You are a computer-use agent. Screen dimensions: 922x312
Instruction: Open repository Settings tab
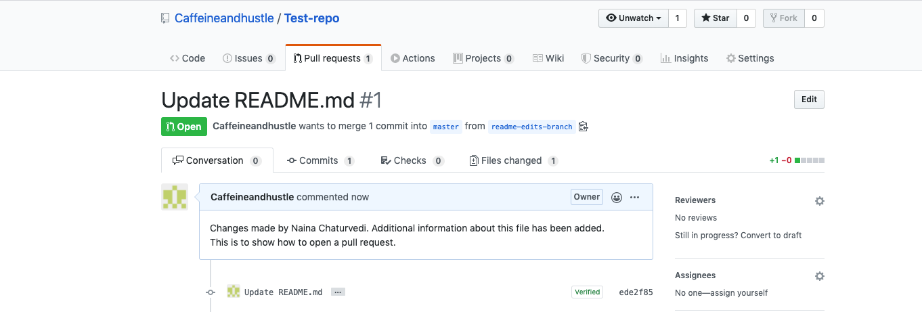750,58
